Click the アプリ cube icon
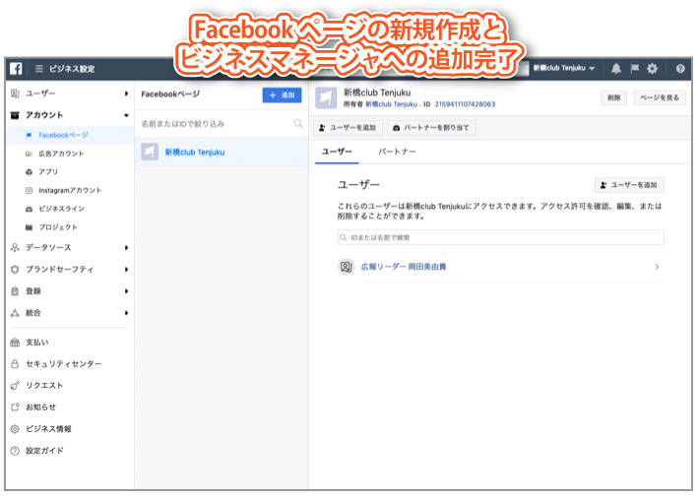The height and width of the screenshot is (496, 698). pos(29,172)
